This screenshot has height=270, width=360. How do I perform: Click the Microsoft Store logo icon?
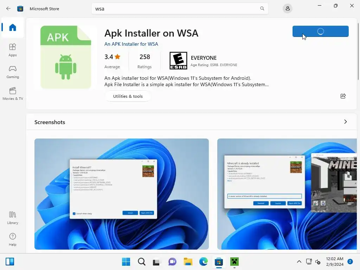(20, 9)
